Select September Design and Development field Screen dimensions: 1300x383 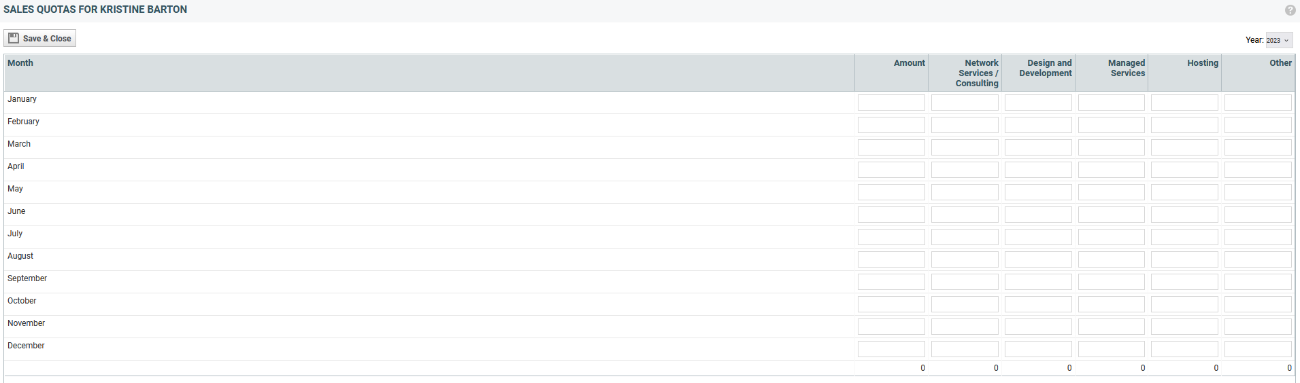tap(1038, 282)
